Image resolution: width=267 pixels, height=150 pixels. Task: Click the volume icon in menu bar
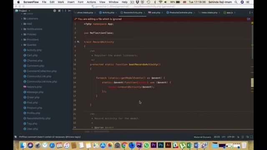point(166,2)
